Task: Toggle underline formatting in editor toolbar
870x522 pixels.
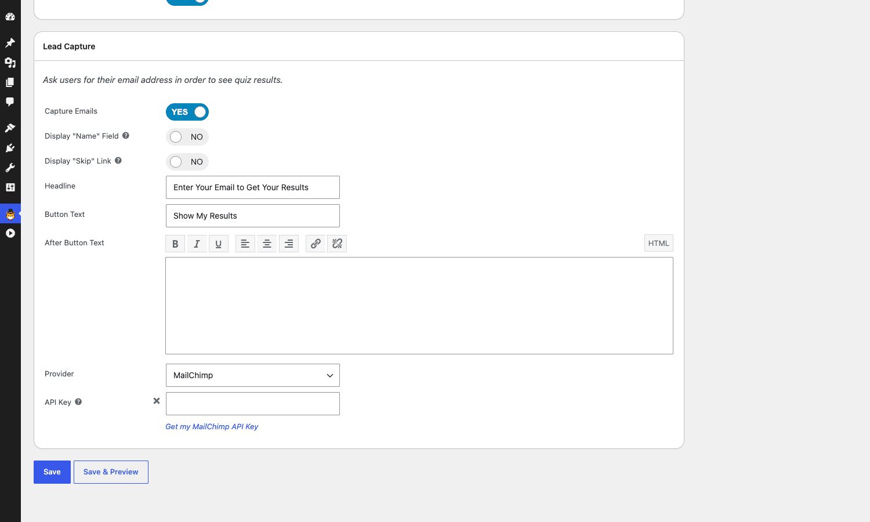Action: click(218, 244)
